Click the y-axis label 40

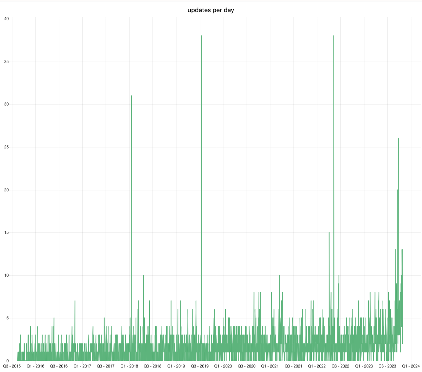tap(7, 19)
